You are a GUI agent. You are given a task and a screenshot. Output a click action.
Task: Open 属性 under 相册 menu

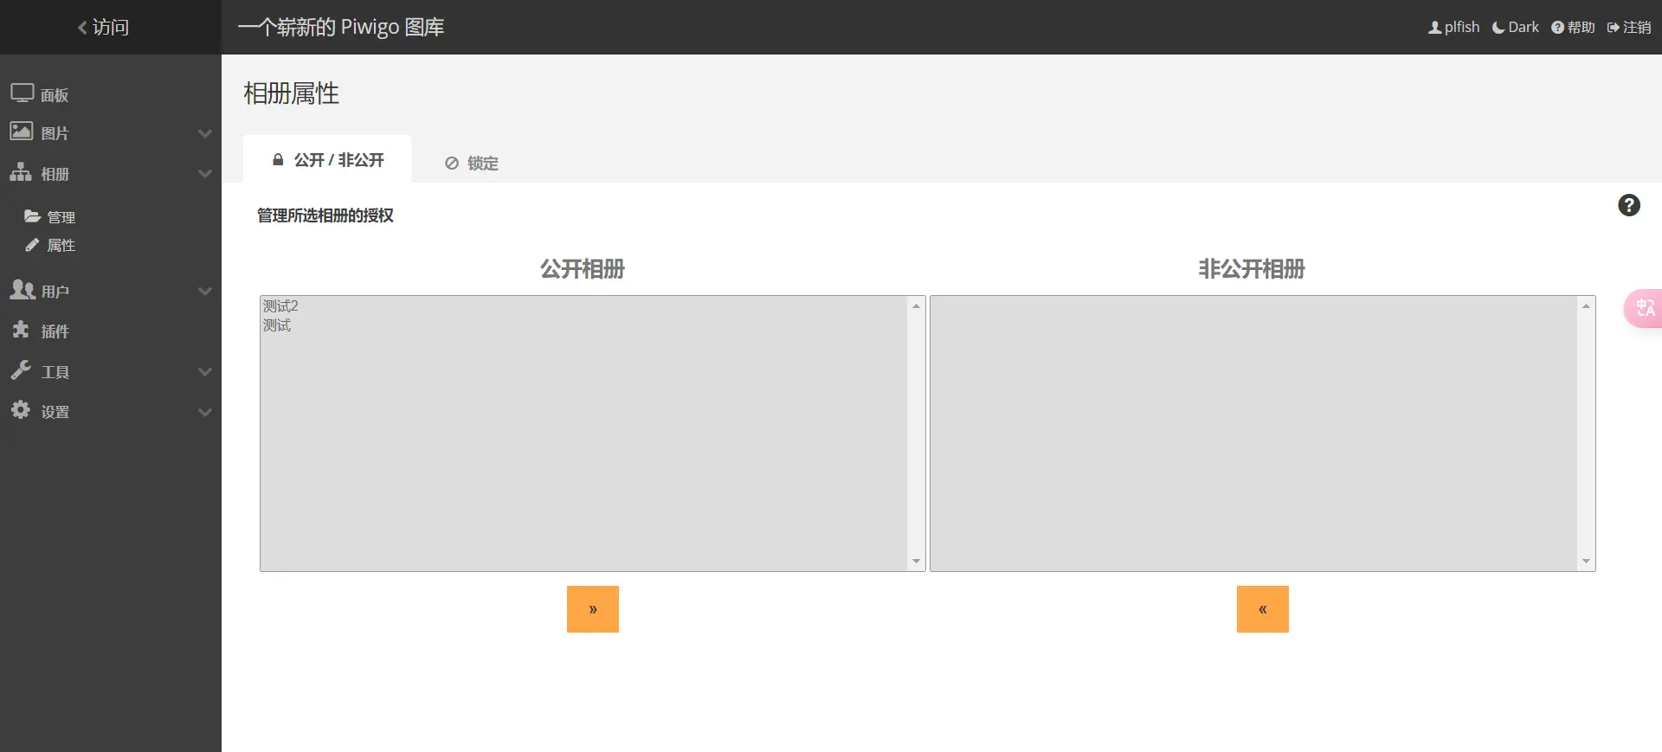click(61, 246)
